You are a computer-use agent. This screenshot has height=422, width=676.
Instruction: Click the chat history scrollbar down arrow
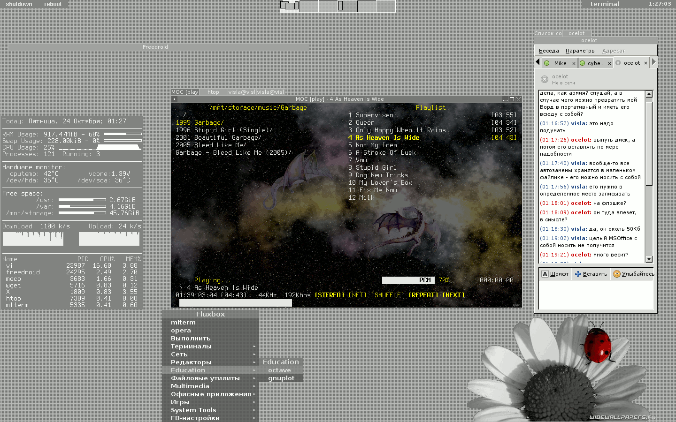point(649,259)
